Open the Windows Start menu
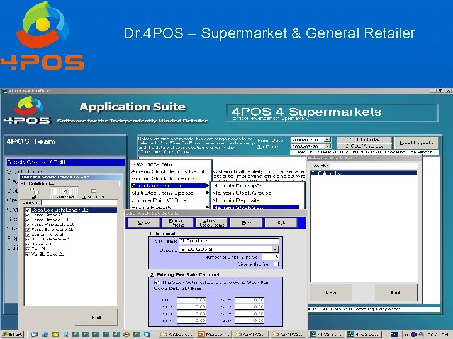This screenshot has width=453, height=339. pos(12,335)
